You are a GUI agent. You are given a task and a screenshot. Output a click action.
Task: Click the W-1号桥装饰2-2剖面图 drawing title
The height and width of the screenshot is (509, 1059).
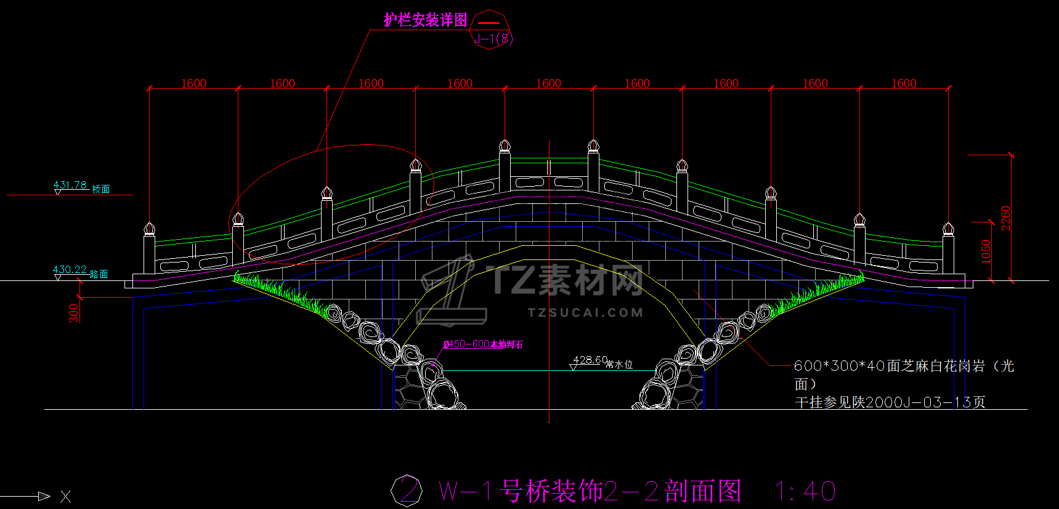[590, 491]
